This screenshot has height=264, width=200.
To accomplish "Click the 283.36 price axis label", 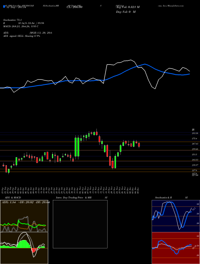I will (195, 133).
